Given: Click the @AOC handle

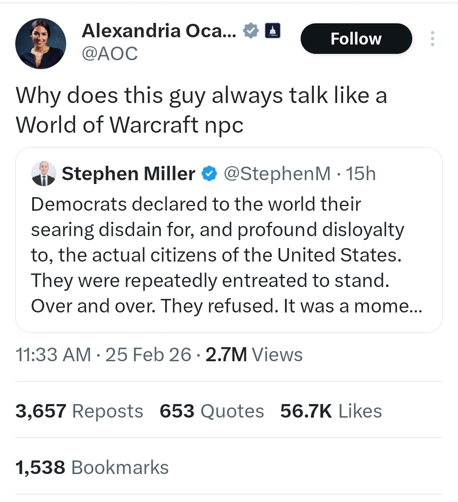Looking at the screenshot, I should [110, 53].
